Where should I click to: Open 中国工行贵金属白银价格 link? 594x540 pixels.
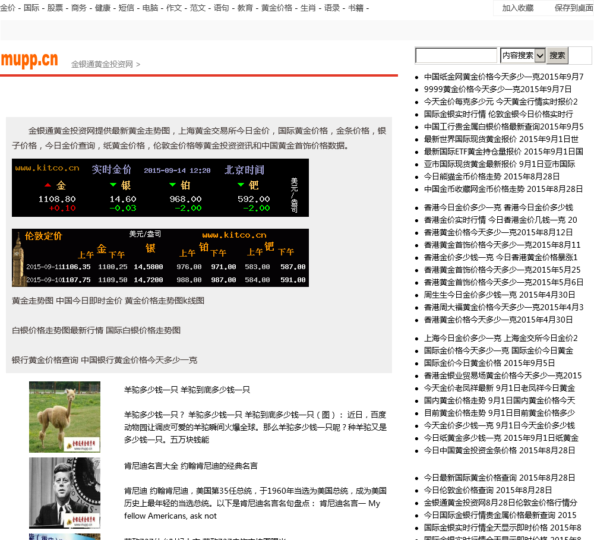coord(504,127)
